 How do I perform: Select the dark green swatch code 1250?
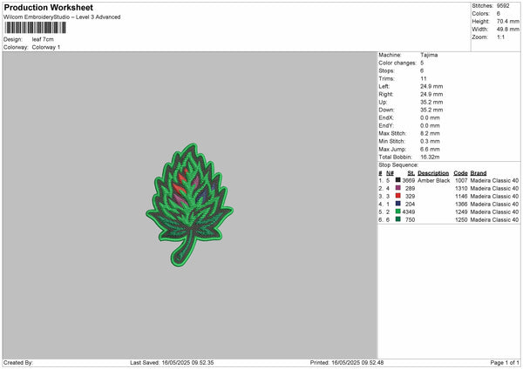398,219
